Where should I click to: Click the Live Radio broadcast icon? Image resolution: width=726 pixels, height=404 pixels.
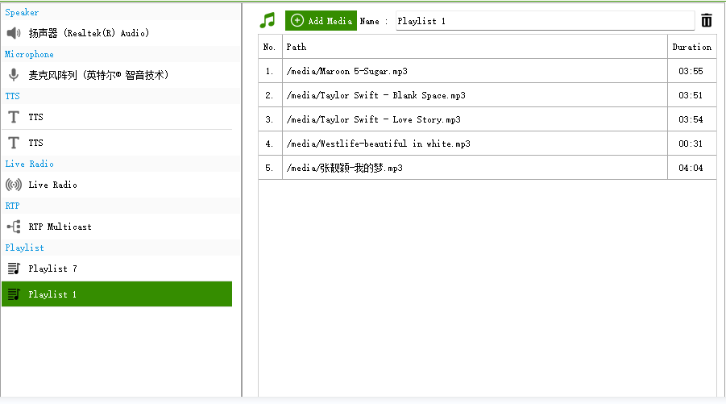point(14,185)
